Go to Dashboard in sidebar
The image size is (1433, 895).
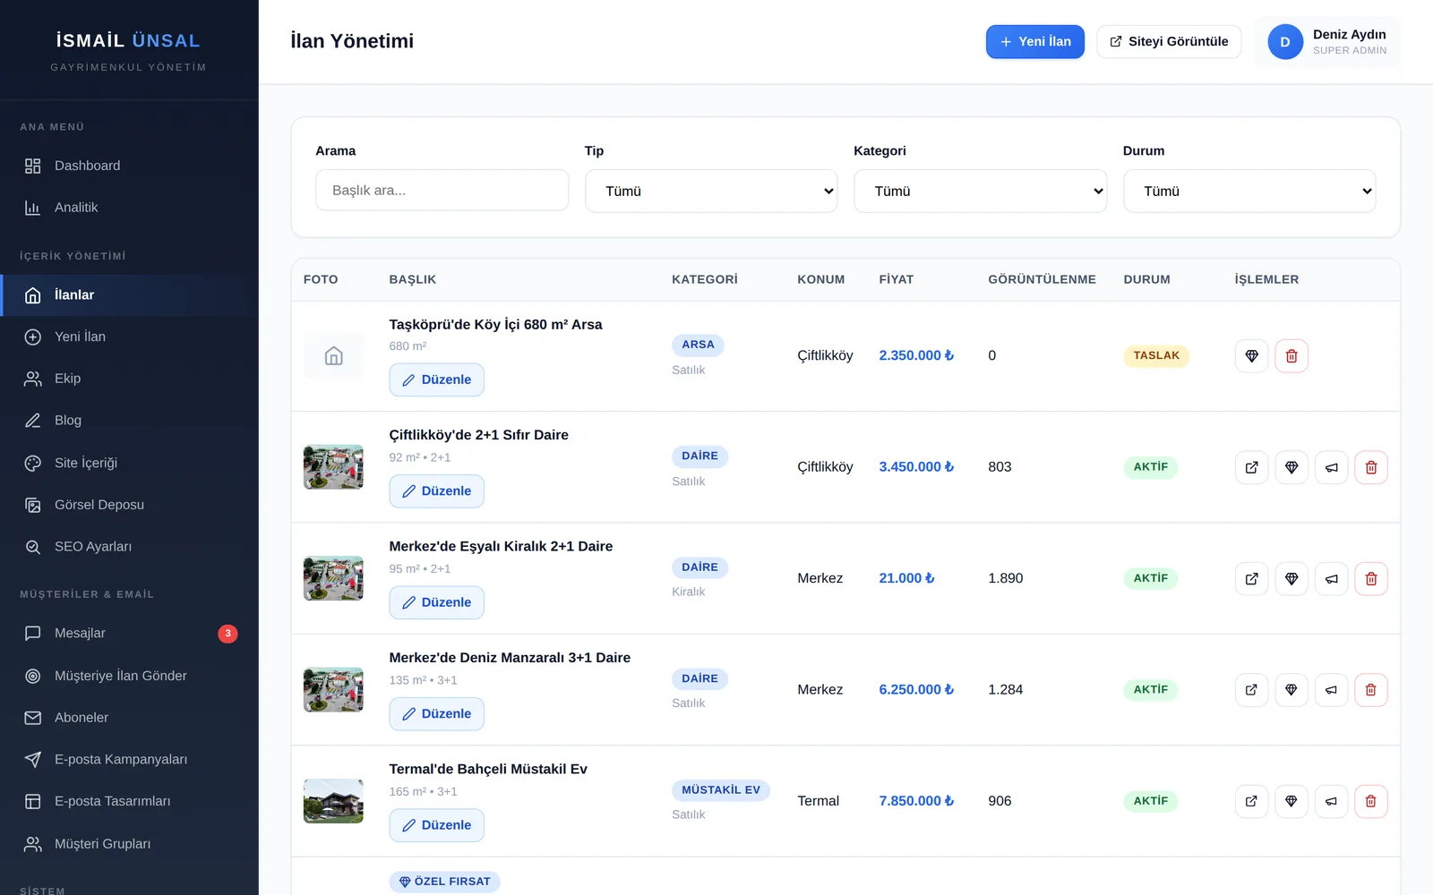[129, 166]
